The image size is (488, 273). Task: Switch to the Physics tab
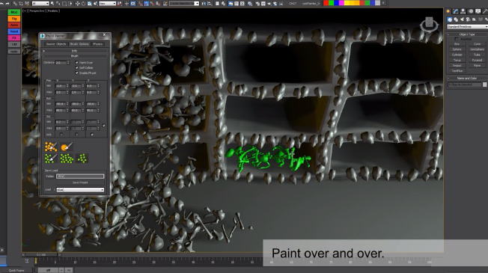[98, 44]
